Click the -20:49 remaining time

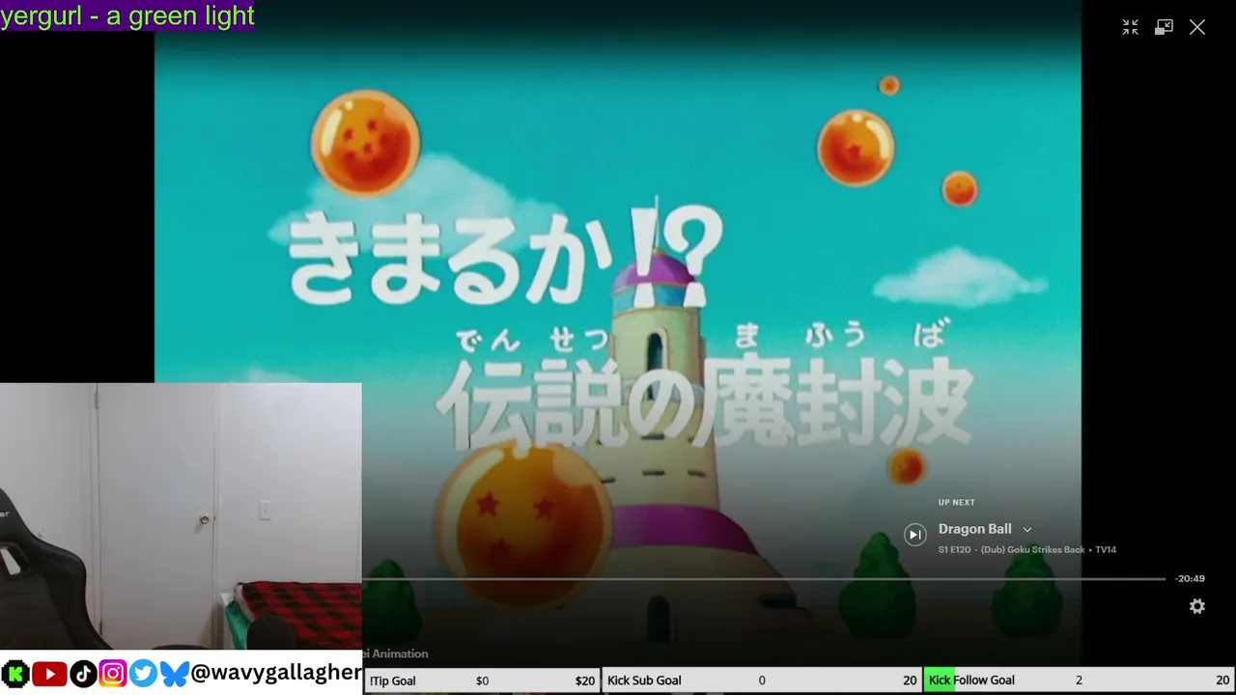[x=1190, y=578]
